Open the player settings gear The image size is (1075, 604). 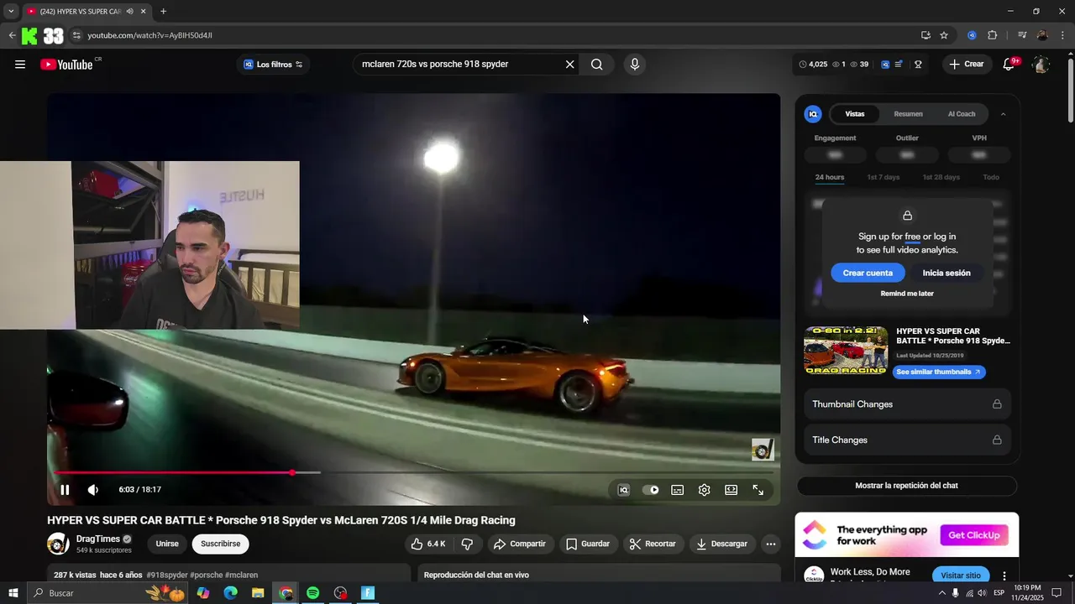[705, 490]
